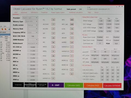Image resolution: width=131 pixels, height=98 pixels.
Task: Open the Processor dropdown
Action: (30, 18)
